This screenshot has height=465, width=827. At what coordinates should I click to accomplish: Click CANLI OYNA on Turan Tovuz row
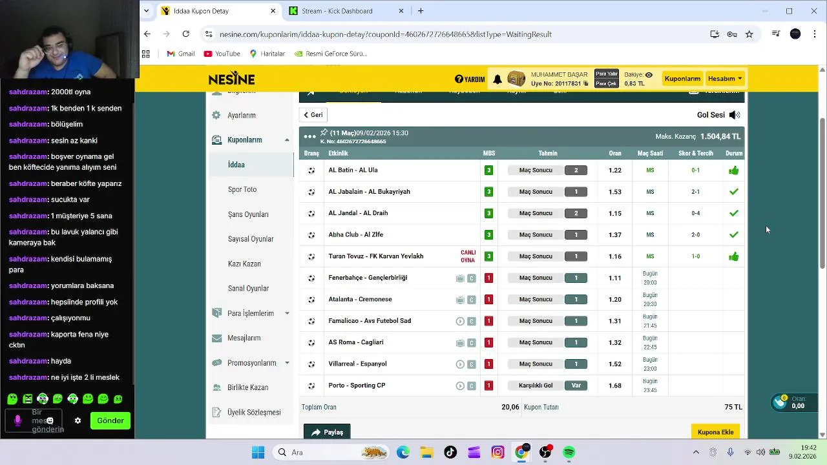468,256
